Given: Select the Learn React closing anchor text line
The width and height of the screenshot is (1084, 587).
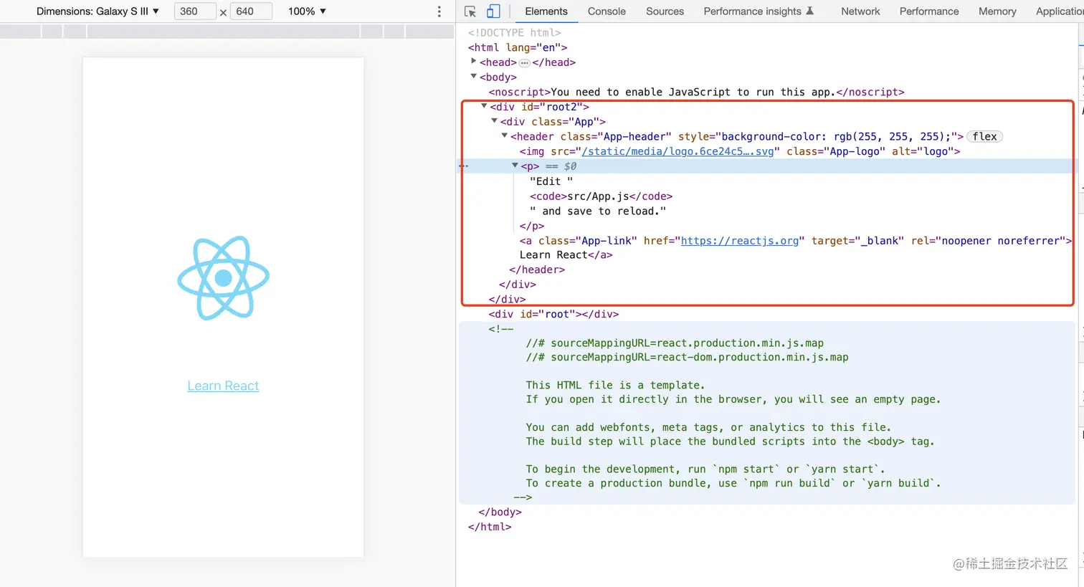Looking at the screenshot, I should 566,255.
